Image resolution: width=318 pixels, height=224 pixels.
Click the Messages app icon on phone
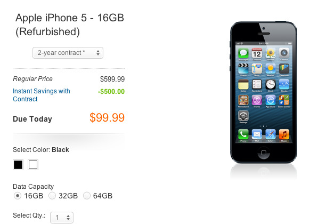(x=243, y=53)
